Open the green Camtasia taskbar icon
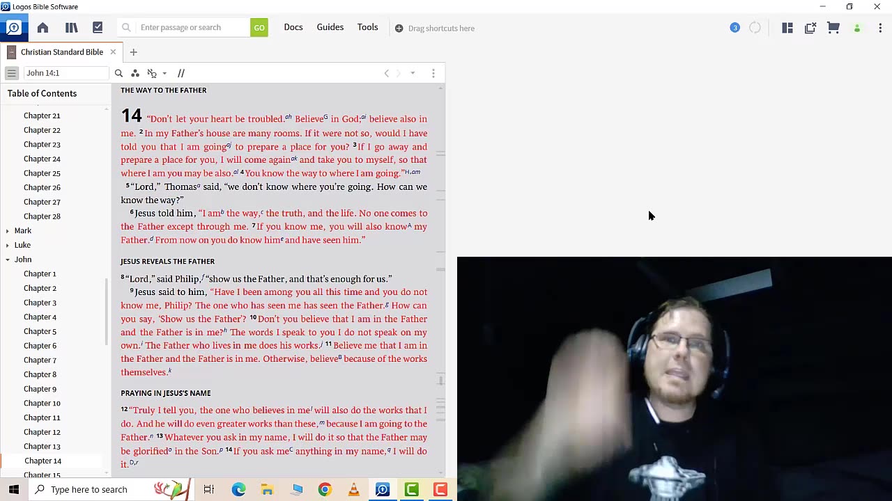This screenshot has height=501, width=892. pos(411,490)
